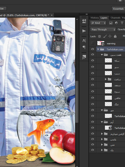Open the Actions panel play icon
125x167 pixels.
(84, 31)
